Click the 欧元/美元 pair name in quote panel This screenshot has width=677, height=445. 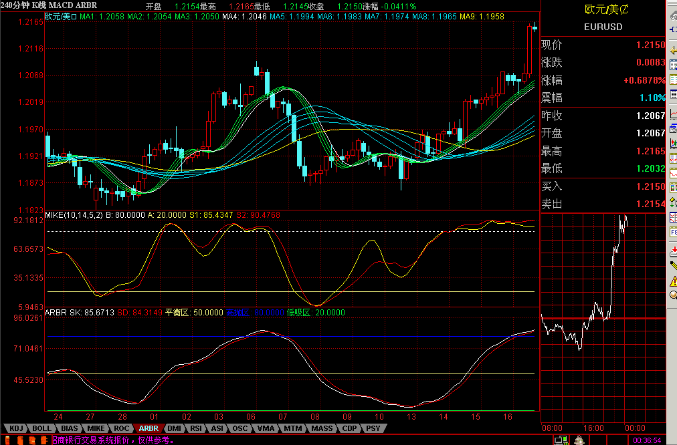pos(606,9)
